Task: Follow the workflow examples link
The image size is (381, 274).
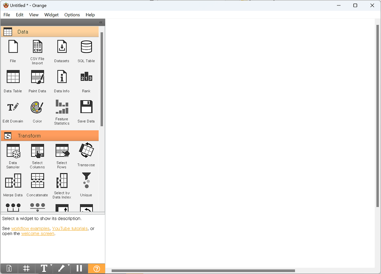Action: 30,228
